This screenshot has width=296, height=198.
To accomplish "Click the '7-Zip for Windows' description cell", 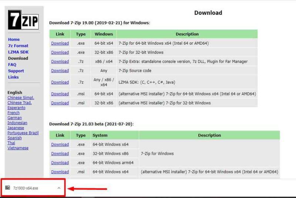I will [209, 154].
